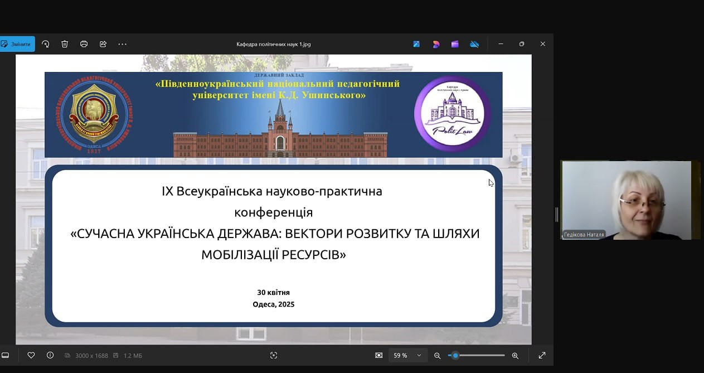
Task: Open the Clipchamp video editor icon
Action: pyautogui.click(x=455, y=44)
